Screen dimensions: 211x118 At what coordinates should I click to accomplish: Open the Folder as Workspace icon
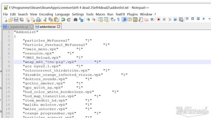tap(146, 20)
